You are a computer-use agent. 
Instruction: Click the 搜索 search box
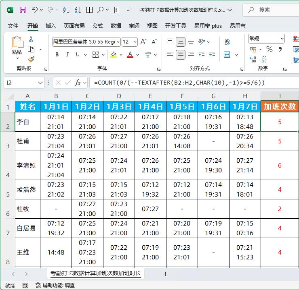[x=271, y=10]
